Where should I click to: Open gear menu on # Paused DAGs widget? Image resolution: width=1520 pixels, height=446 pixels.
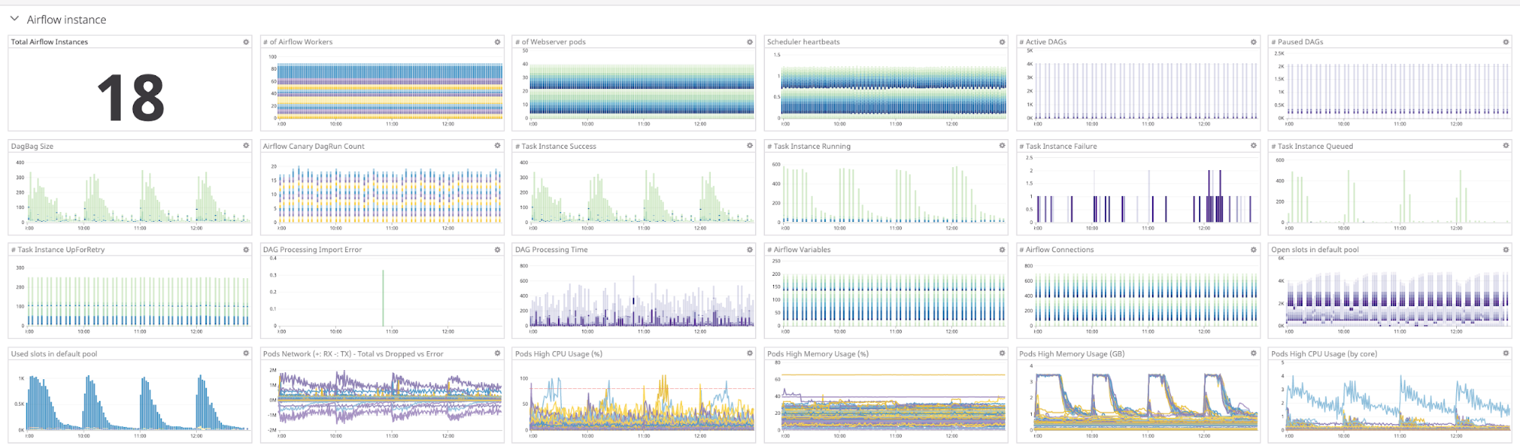[1506, 42]
